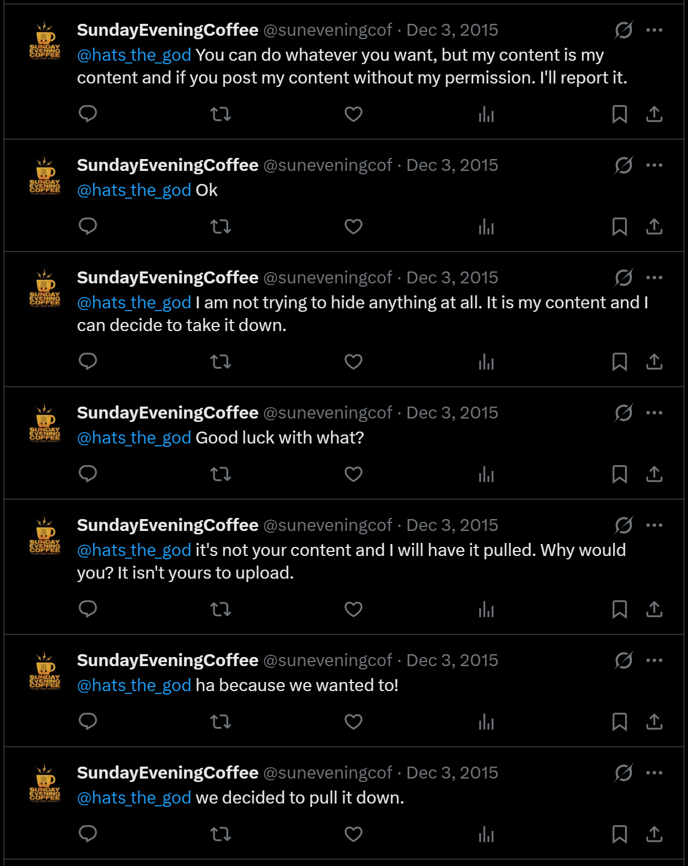This screenshot has height=866, width=688.
Task: Like the 'I will have it pulled' tweet
Action: point(353,609)
